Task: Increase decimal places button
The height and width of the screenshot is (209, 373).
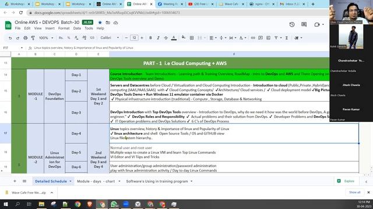Action: coord(84,38)
